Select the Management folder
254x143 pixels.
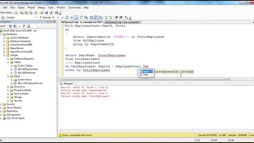(x=13, y=115)
